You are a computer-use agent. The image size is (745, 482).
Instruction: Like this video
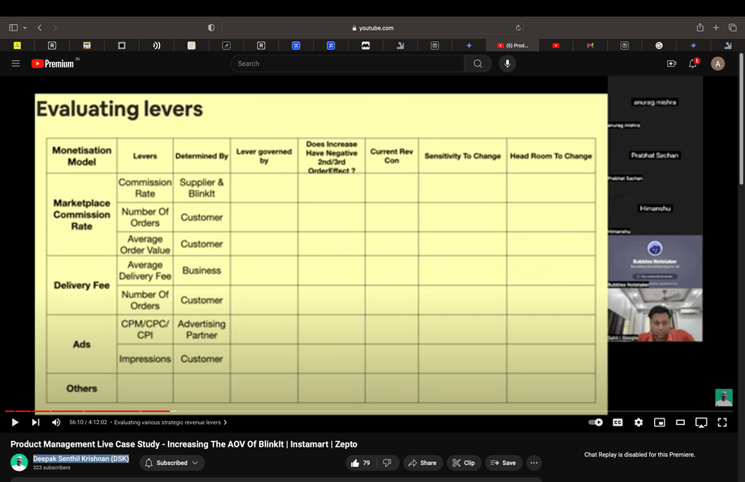point(361,463)
